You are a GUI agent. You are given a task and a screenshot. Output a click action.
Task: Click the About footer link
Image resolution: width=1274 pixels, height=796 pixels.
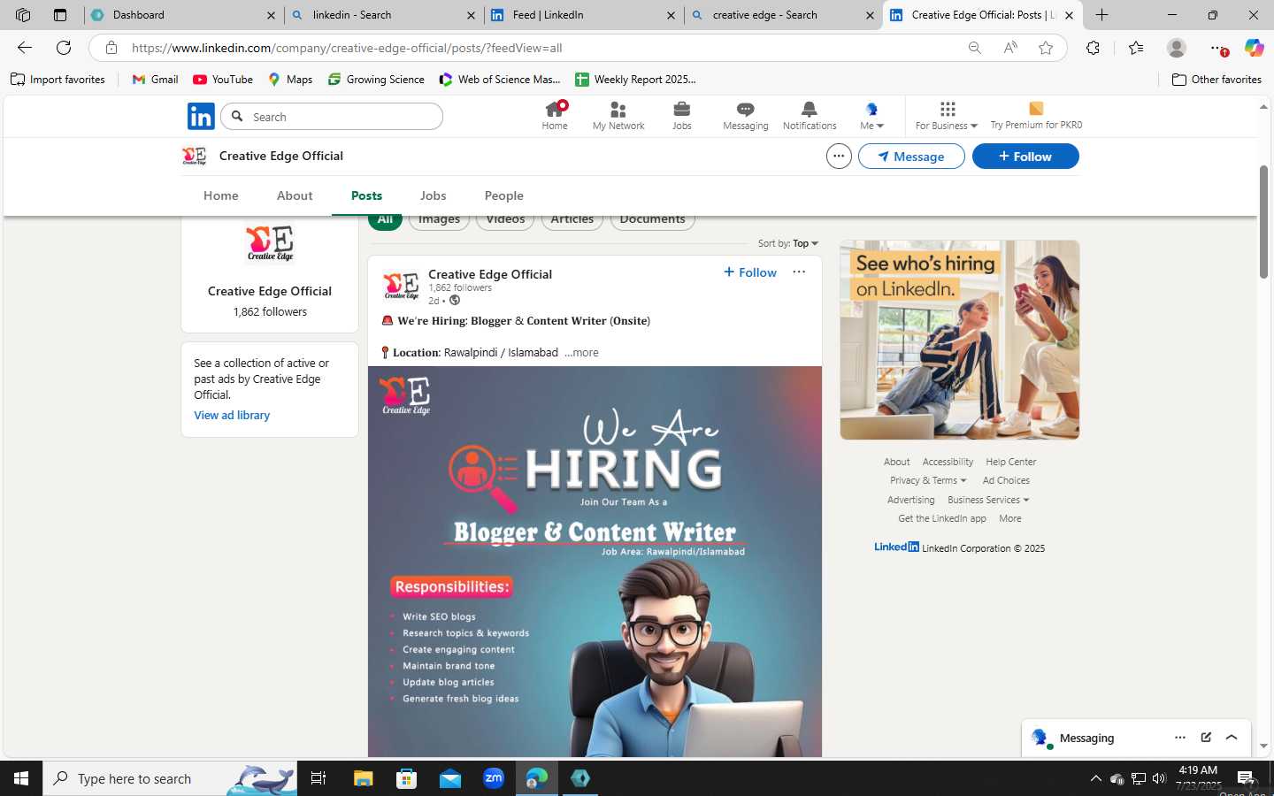[896, 462]
